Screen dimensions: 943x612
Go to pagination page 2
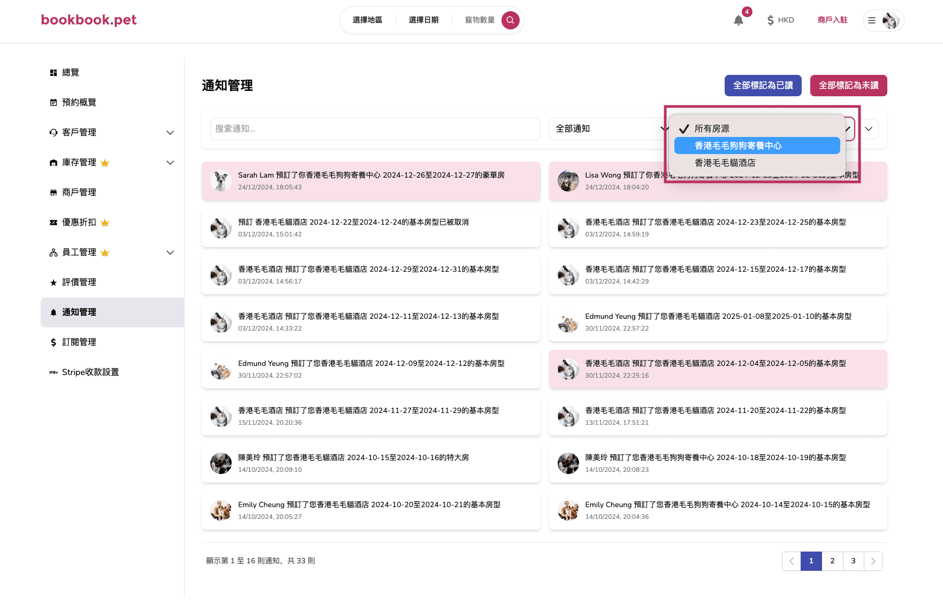(832, 561)
